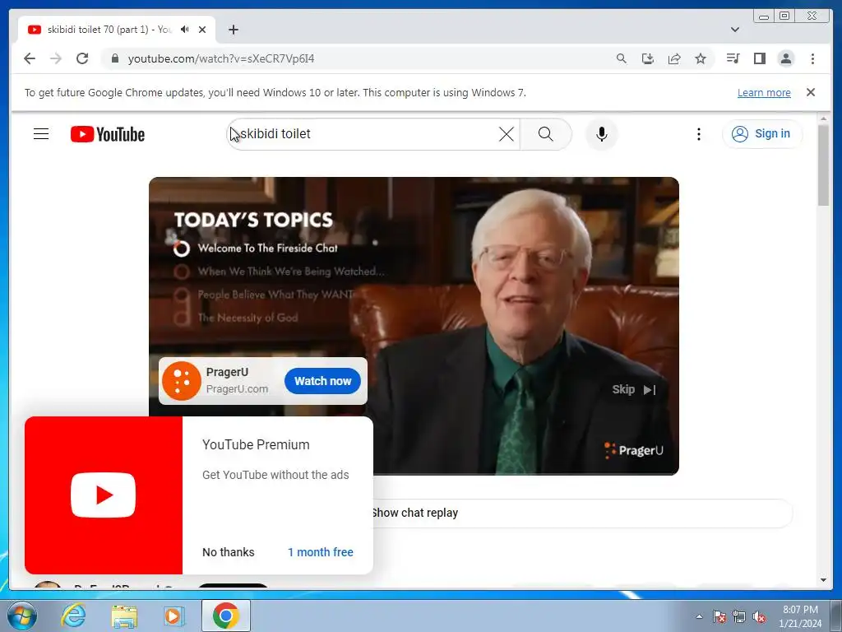Open the Chrome profile avatar
Image resolution: width=842 pixels, height=632 pixels.
point(785,58)
